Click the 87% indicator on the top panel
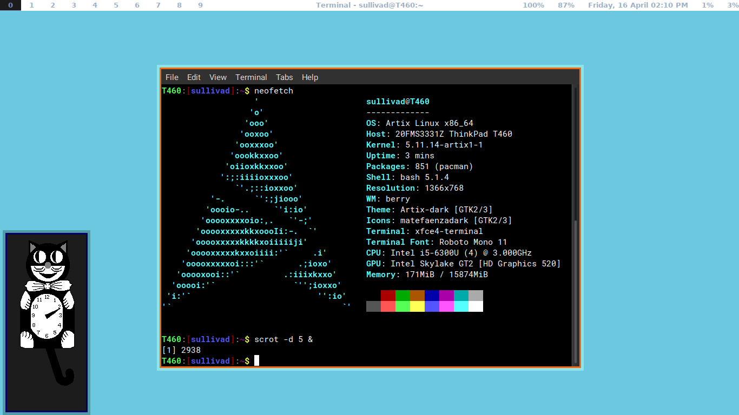This screenshot has width=739, height=415. click(566, 5)
